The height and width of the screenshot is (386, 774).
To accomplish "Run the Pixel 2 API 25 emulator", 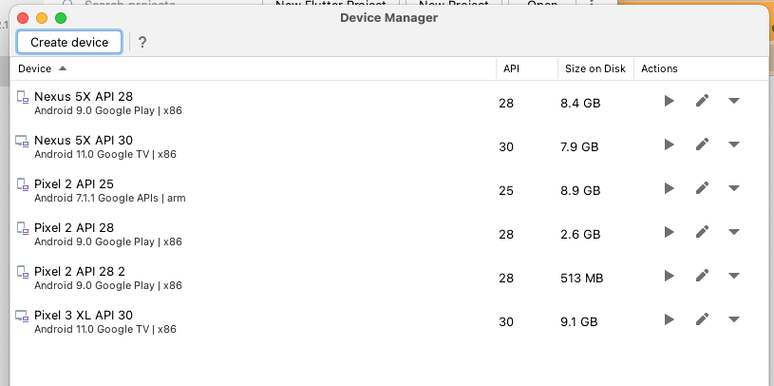I will point(669,188).
